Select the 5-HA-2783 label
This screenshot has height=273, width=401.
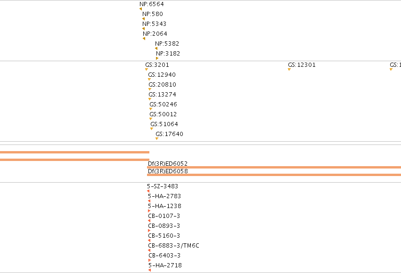click(x=164, y=196)
